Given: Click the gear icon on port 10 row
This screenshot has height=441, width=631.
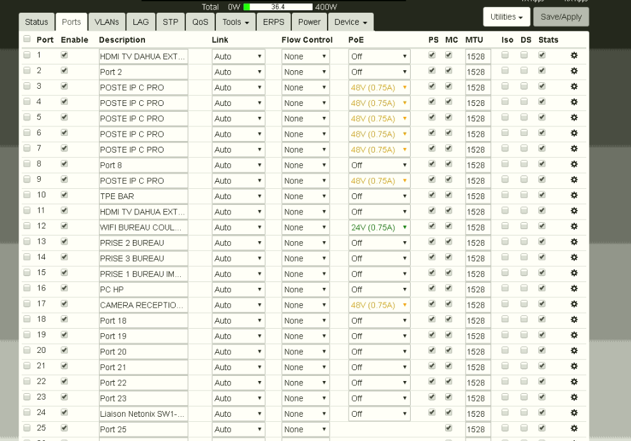Looking at the screenshot, I should 574,195.
